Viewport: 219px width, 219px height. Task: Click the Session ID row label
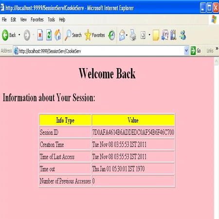(49, 132)
